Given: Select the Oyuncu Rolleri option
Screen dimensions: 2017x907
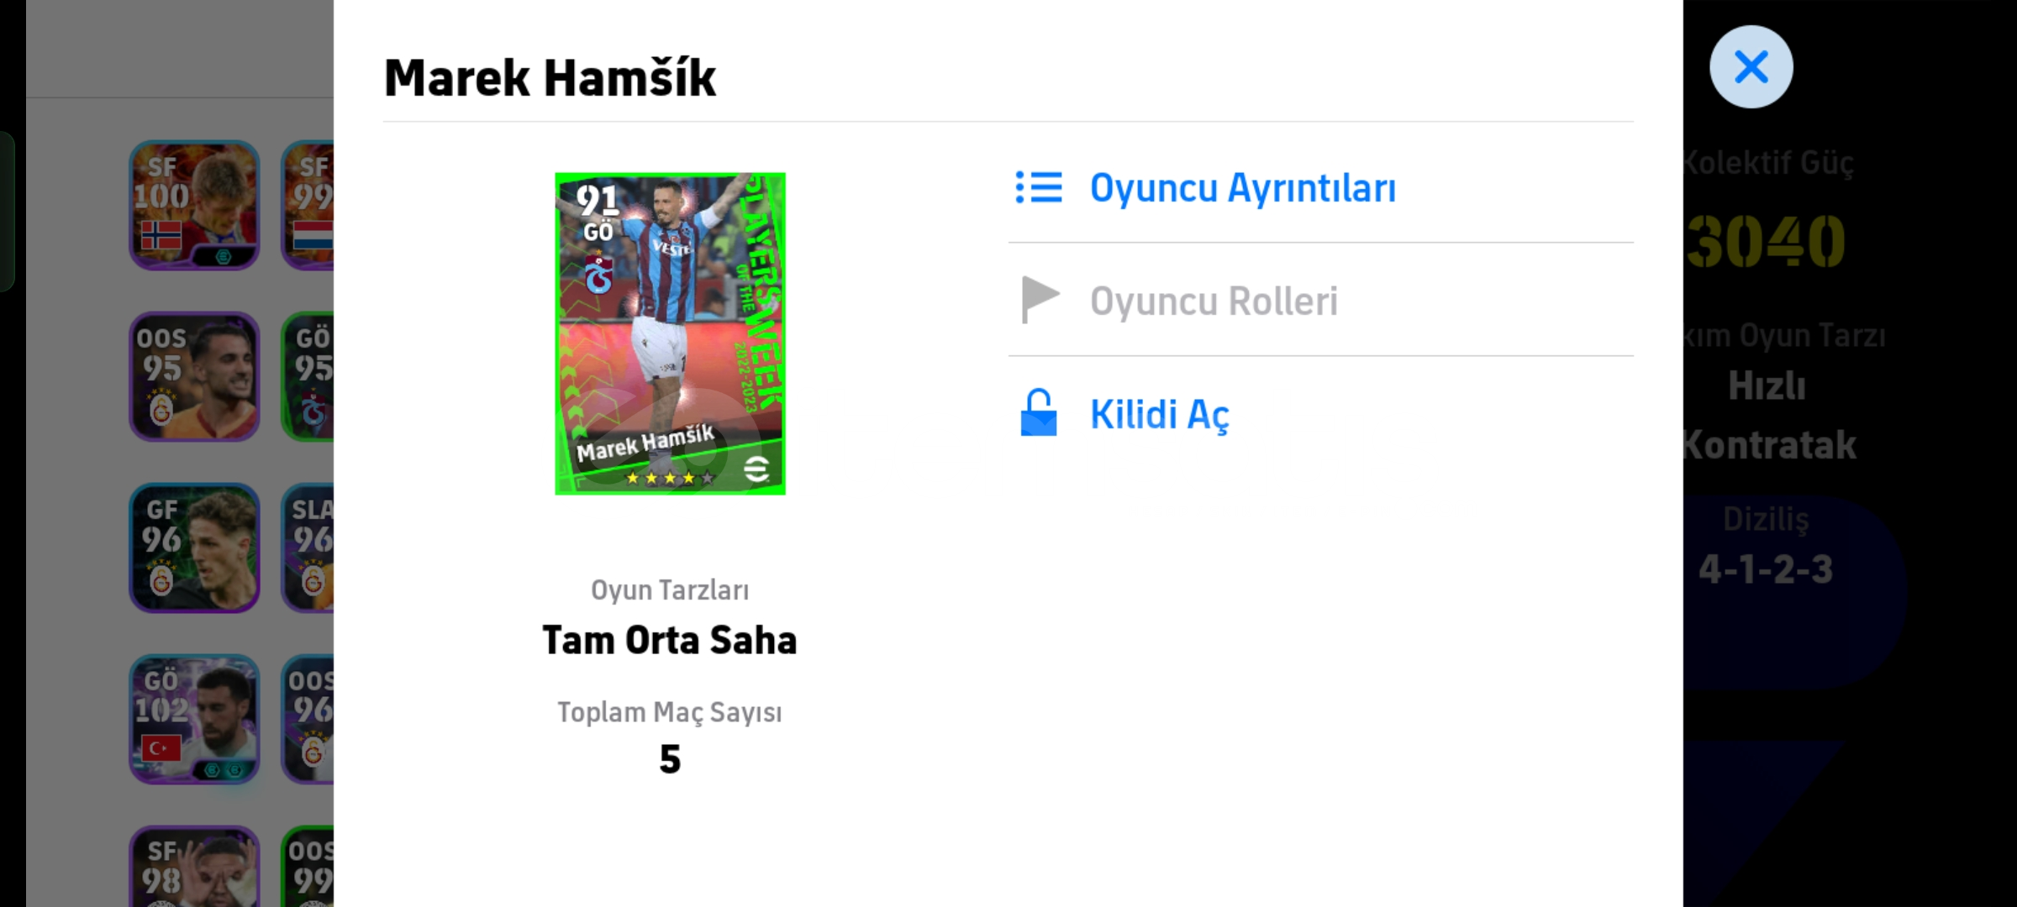Looking at the screenshot, I should 1320,301.
